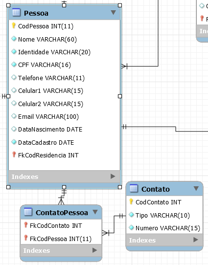Click the Contato table icon

point(134,188)
